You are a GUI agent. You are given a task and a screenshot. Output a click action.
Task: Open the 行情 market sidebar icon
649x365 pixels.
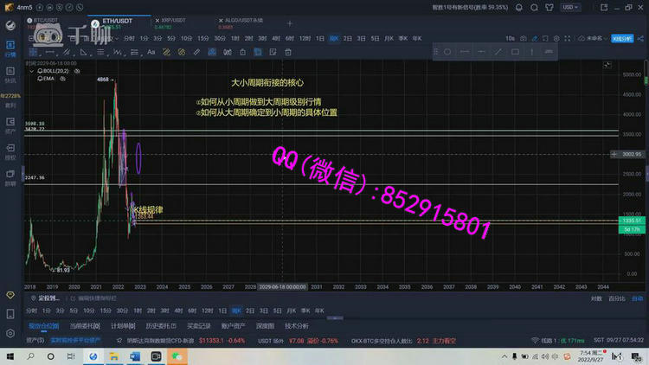[x=11, y=47]
